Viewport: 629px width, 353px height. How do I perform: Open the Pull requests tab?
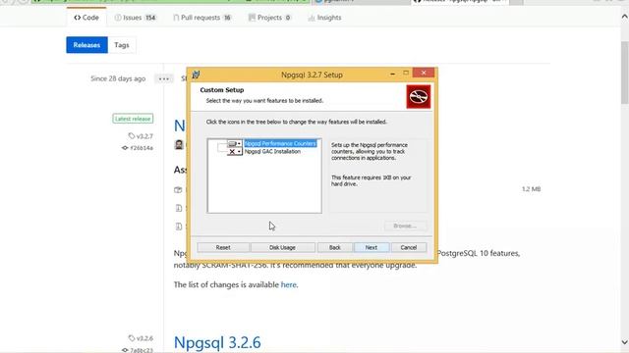click(202, 18)
